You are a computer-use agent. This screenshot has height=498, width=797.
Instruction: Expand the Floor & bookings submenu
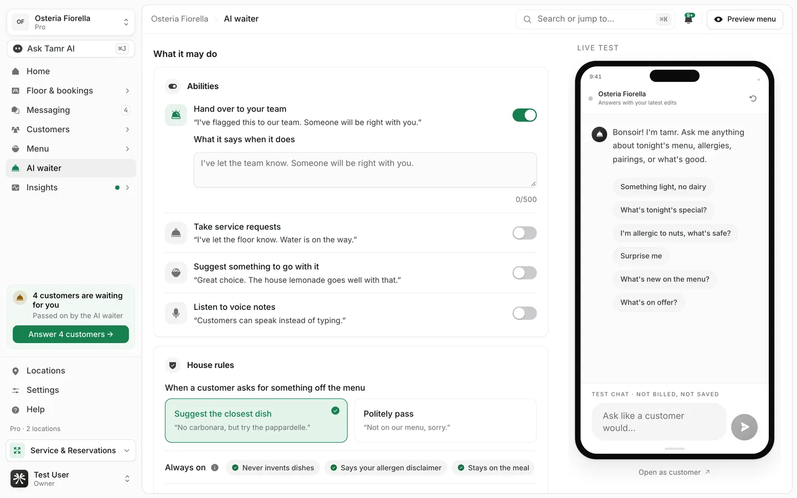pyautogui.click(x=71, y=91)
